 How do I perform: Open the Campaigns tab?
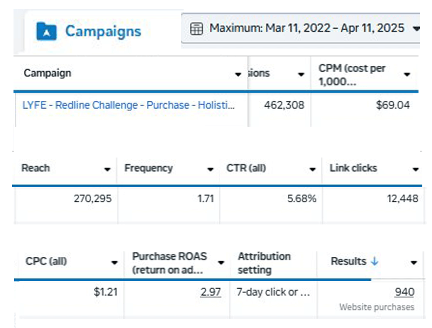pyautogui.click(x=103, y=31)
